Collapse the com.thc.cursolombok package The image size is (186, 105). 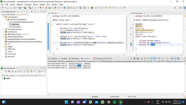coord(6,20)
